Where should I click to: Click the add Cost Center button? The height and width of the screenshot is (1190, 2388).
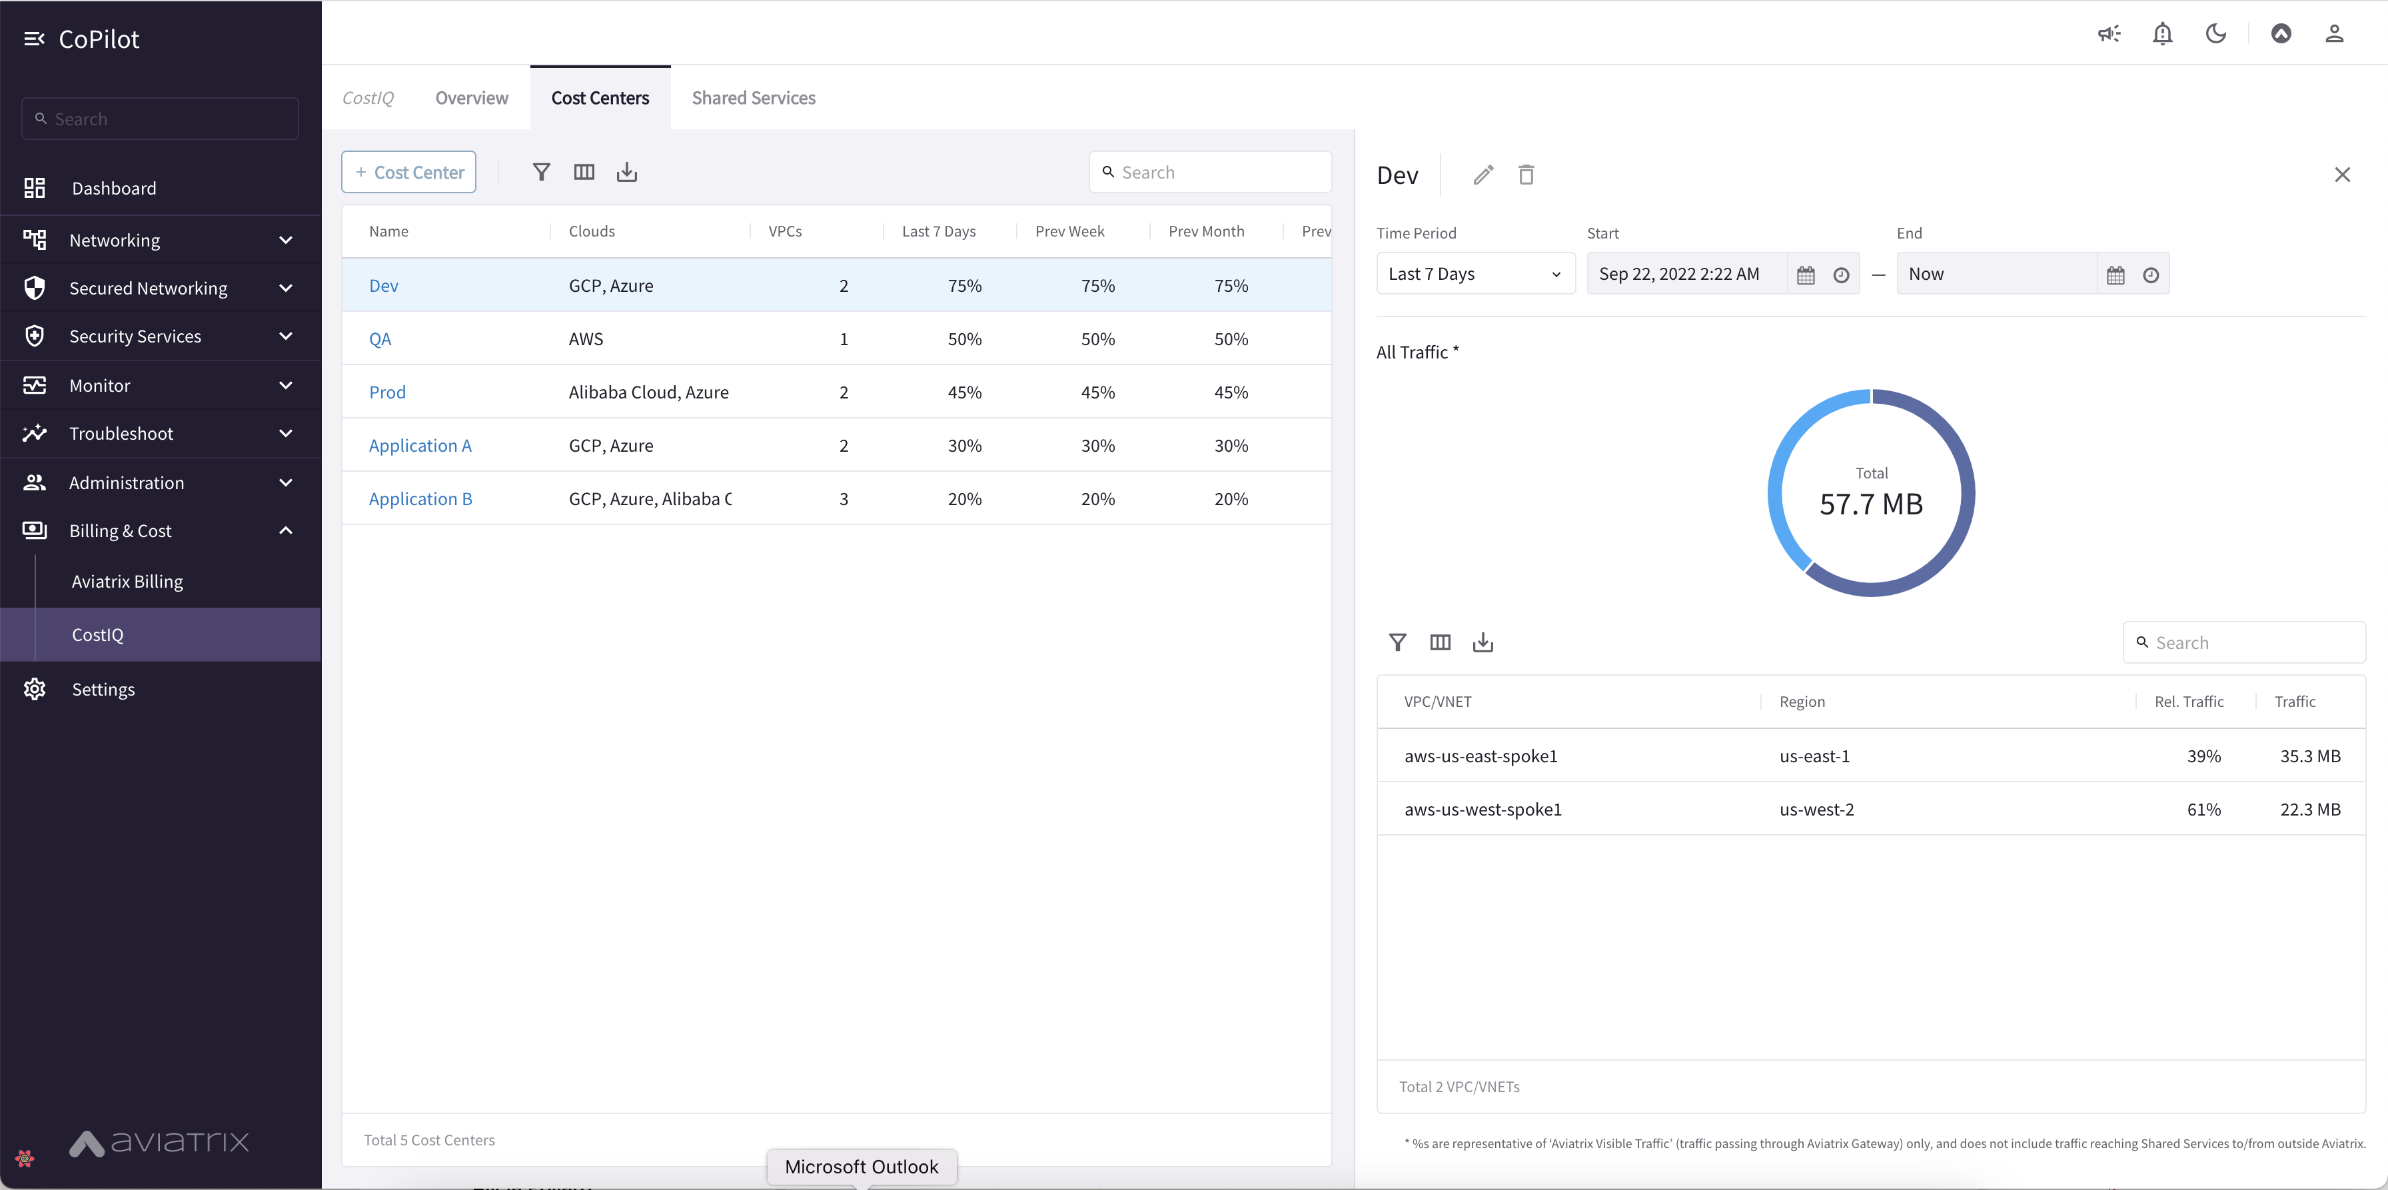click(409, 173)
